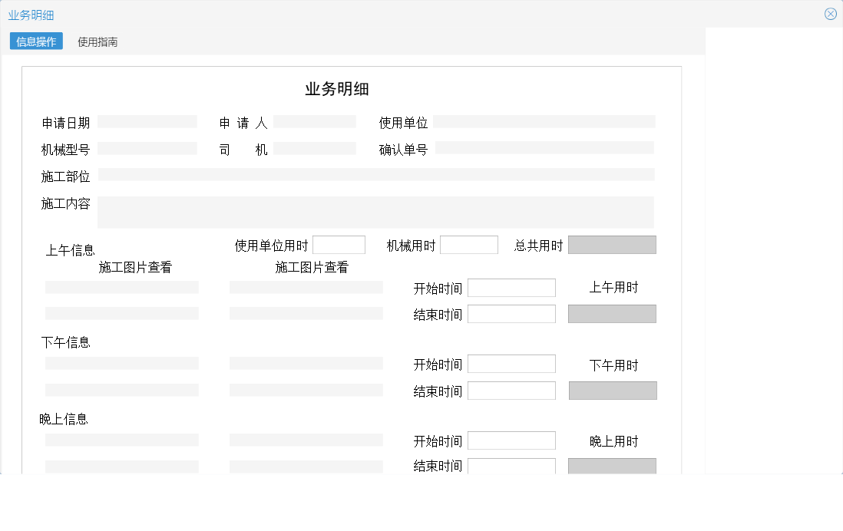Image resolution: width=843 pixels, height=531 pixels.
Task: Click the evening 开始时间 field under 晚上信息
Action: tap(511, 440)
